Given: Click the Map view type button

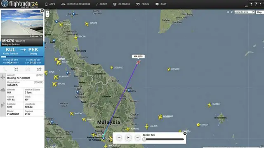Looking at the screenshot, I should (259, 12).
